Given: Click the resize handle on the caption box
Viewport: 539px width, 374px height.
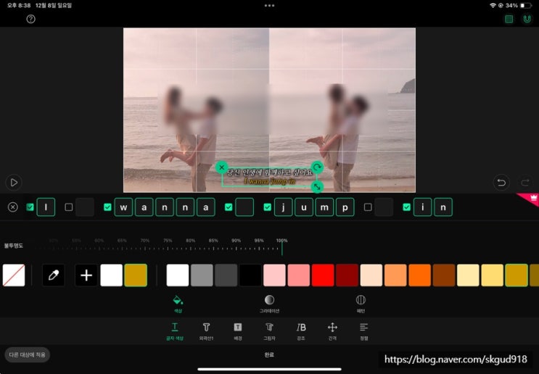Looking at the screenshot, I should tap(317, 187).
